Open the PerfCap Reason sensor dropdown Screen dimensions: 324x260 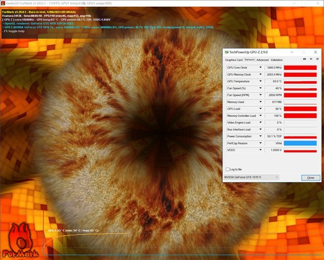[x=260, y=143]
